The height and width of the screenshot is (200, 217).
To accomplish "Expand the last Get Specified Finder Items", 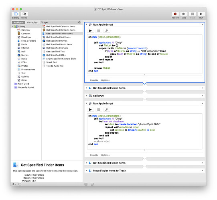I will [87, 163].
